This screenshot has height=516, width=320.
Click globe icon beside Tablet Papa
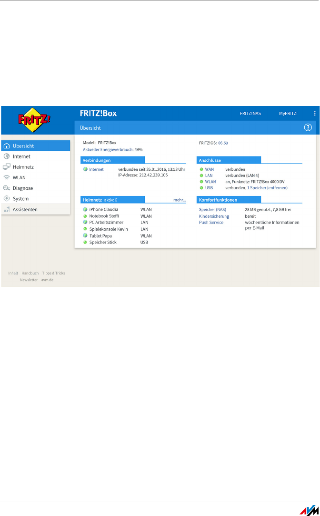pyautogui.click(x=85, y=235)
